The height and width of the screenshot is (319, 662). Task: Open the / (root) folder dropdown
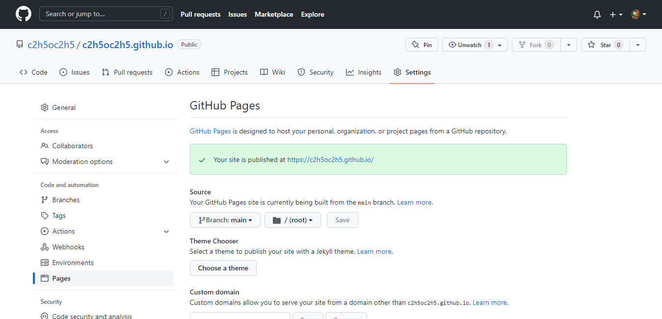coord(292,220)
